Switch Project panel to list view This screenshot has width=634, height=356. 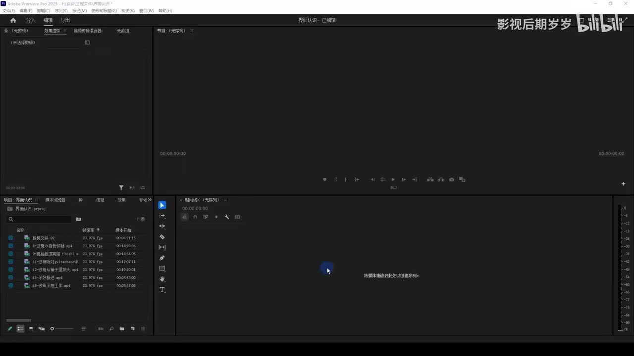(20, 329)
